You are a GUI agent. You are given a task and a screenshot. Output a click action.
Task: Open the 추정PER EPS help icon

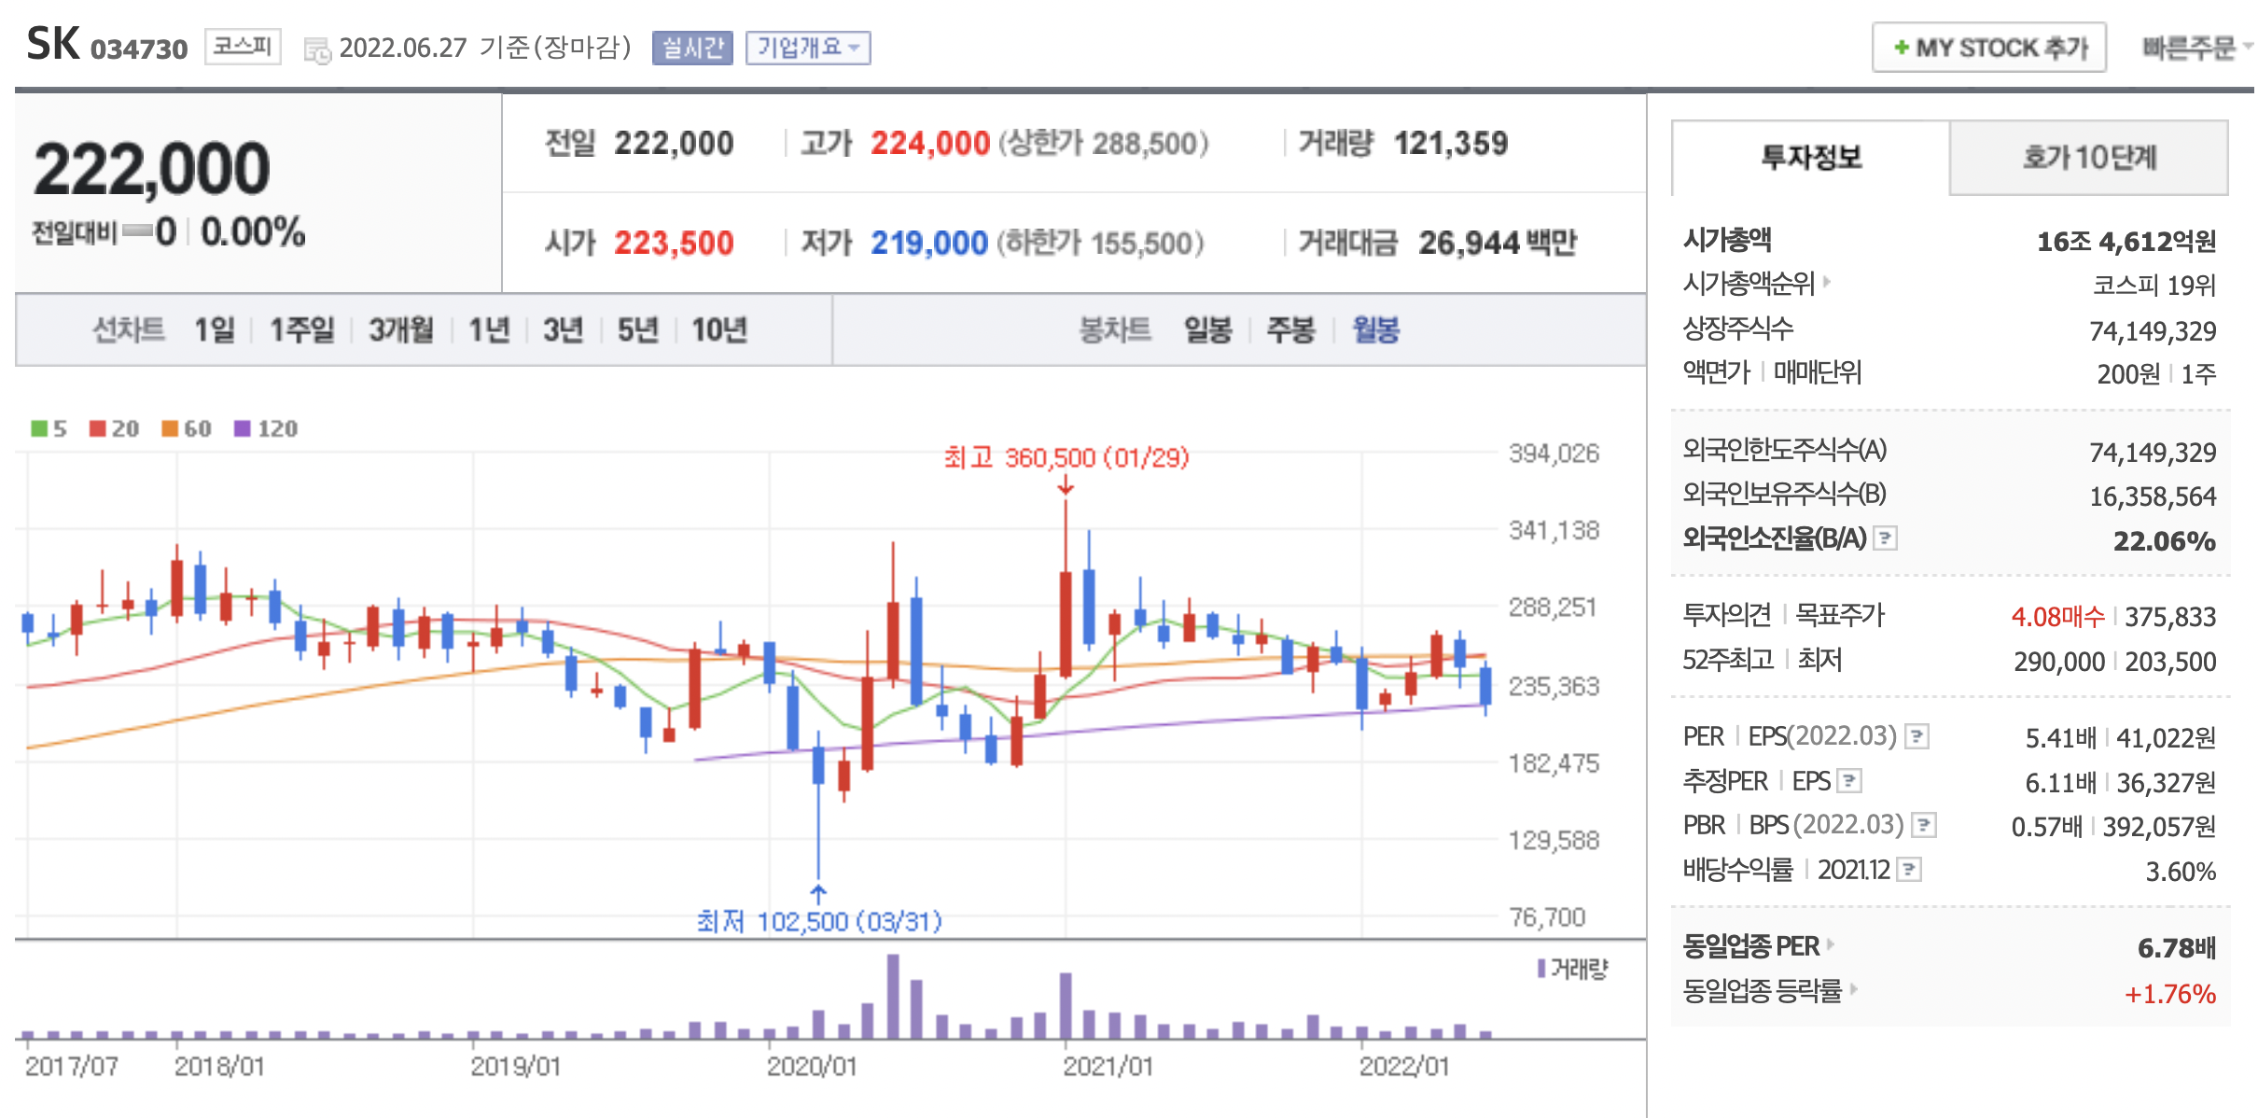1850,780
